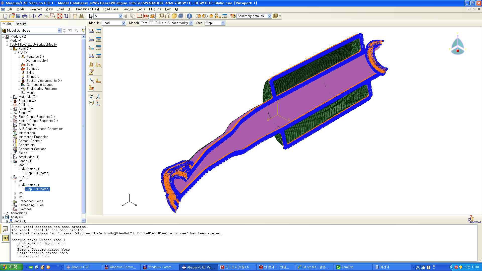Click the Create Datum Axis icon
This screenshot has width=490, height=279.
click(98, 96)
